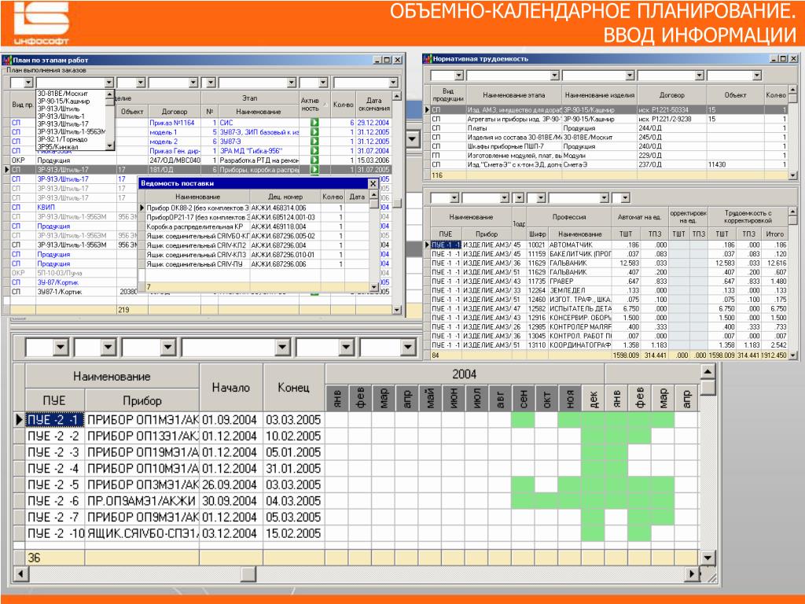Click right arrow of Gantt horizontal scrollbar
Viewport: 805px width, 604px height.
click(692, 573)
